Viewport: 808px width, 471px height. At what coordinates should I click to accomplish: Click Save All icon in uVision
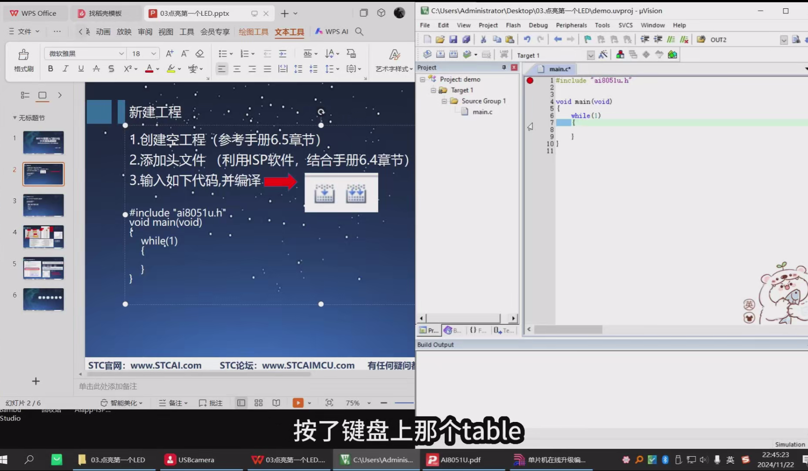tap(466, 39)
